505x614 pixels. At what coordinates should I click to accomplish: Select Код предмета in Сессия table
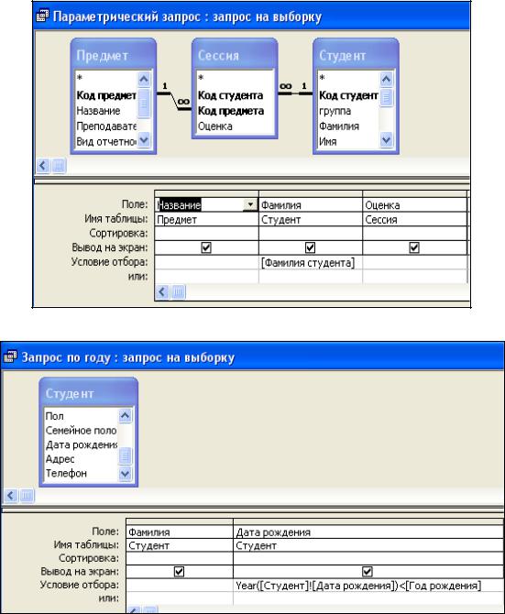pos(231,111)
